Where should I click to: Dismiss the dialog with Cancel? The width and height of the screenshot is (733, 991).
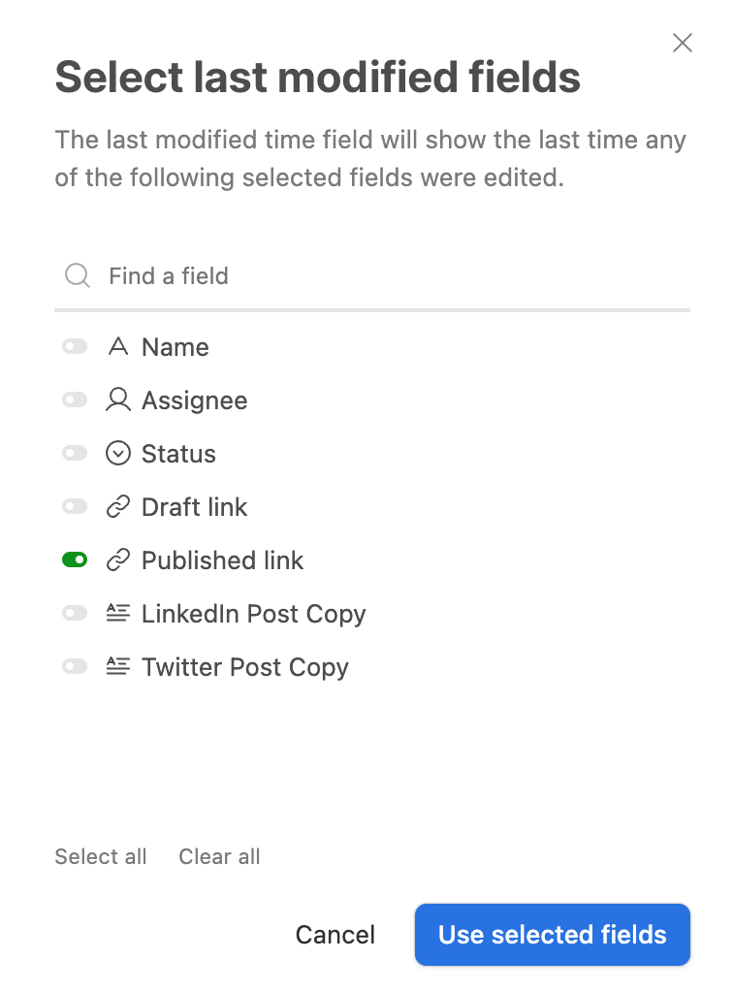pyautogui.click(x=335, y=934)
